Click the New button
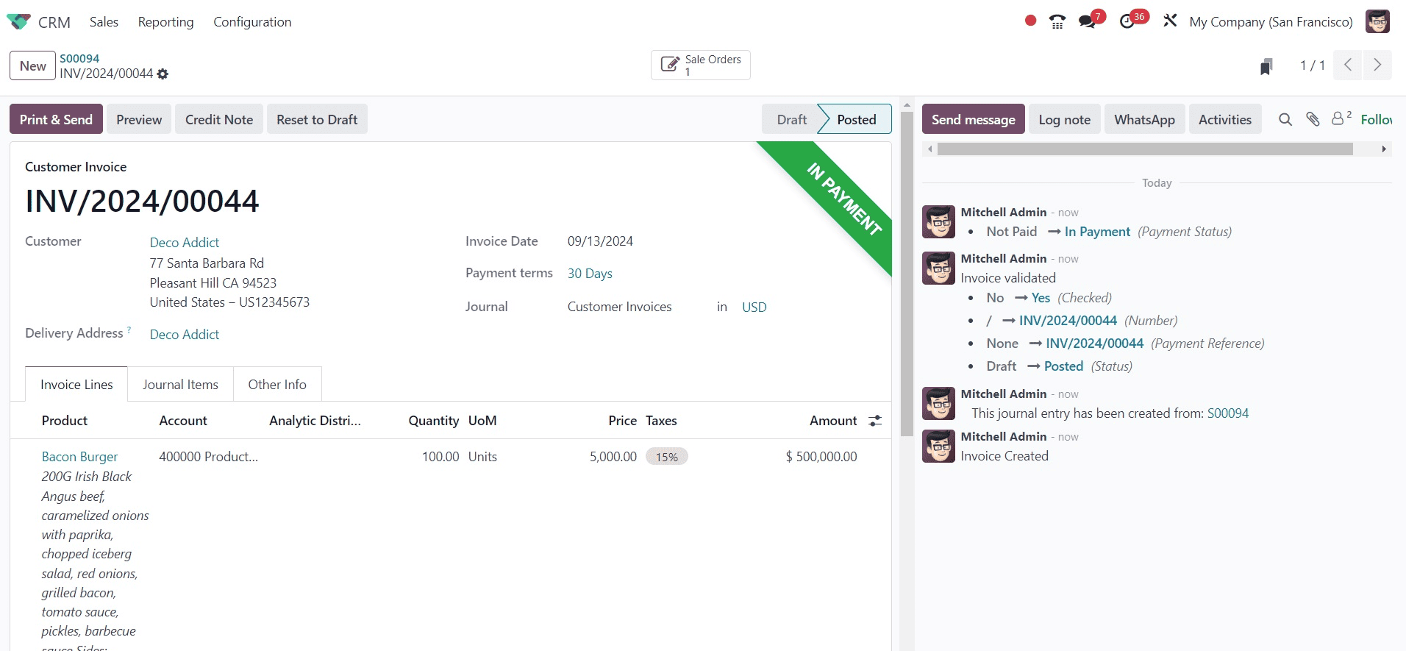1406x651 pixels. click(x=32, y=65)
